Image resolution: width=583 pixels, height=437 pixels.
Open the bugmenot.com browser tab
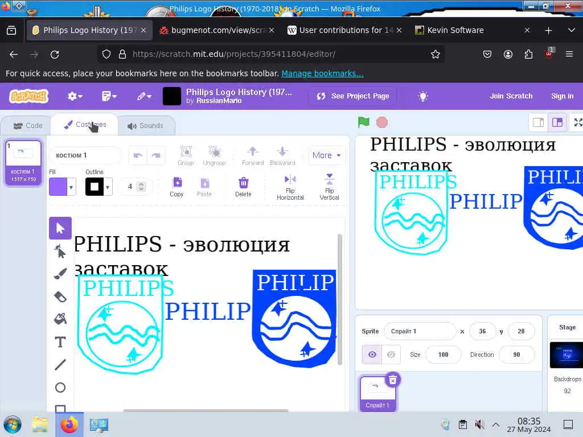point(217,30)
